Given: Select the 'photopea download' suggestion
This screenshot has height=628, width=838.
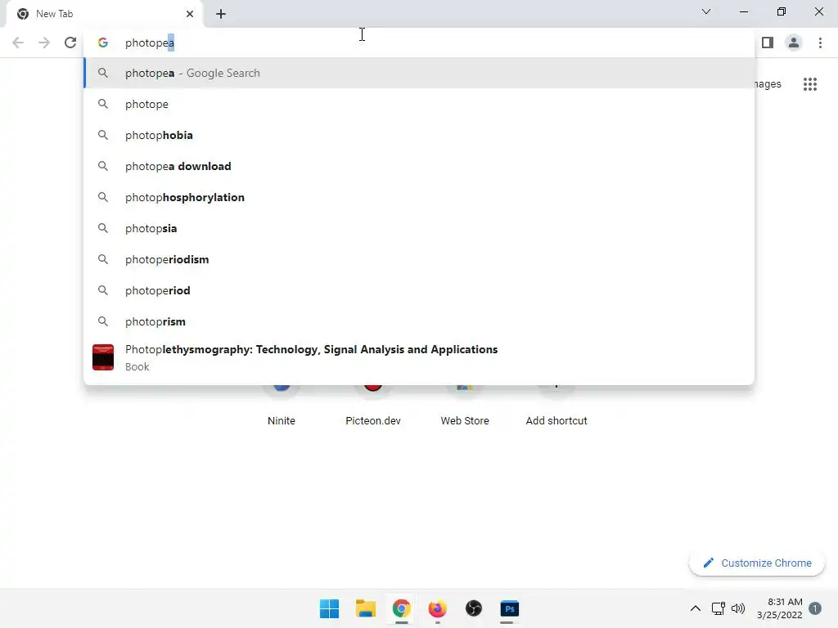Looking at the screenshot, I should click(419, 166).
